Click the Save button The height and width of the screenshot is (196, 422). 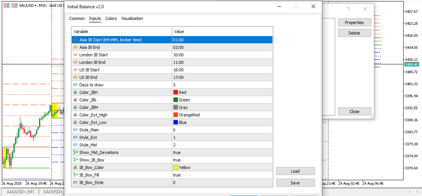click(295, 183)
